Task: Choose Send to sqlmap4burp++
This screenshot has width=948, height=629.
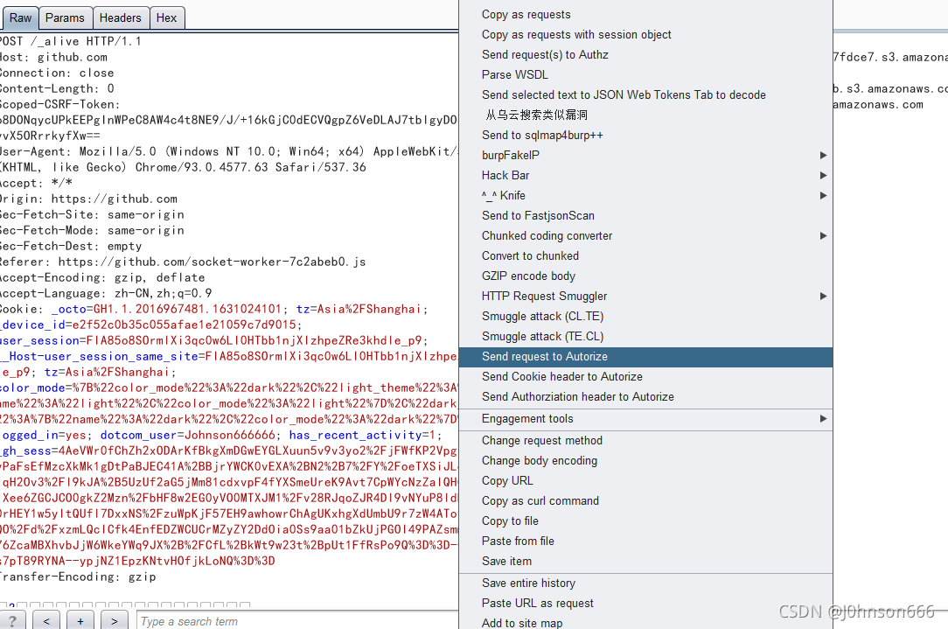Action: (x=645, y=135)
